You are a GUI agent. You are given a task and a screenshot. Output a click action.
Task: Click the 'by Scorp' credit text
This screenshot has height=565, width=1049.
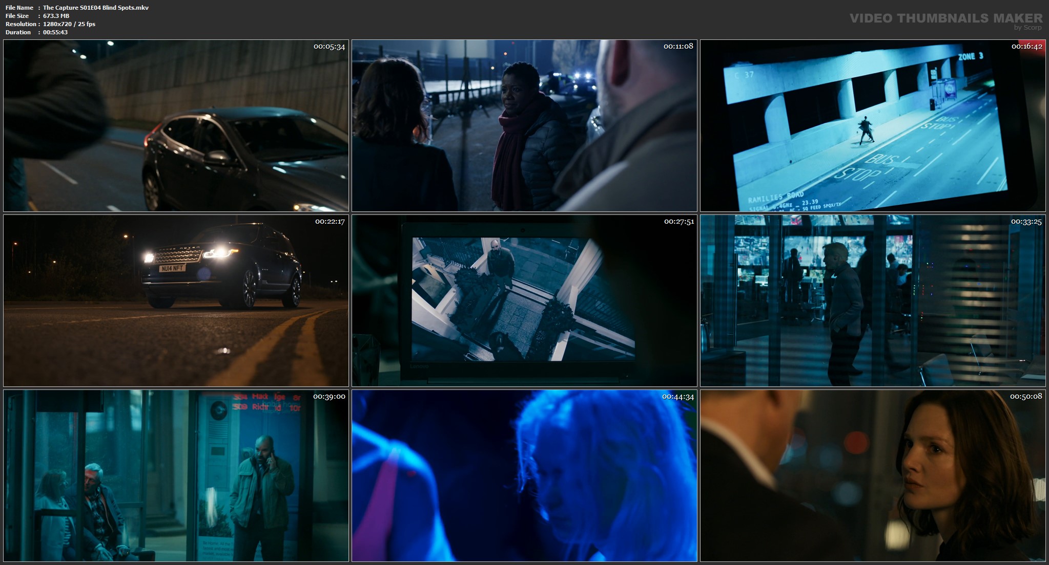pos(1027,28)
